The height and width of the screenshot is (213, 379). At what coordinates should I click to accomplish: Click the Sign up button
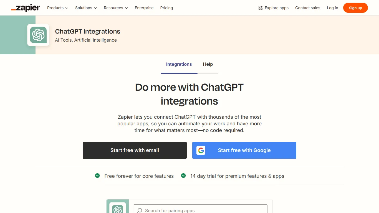click(355, 8)
